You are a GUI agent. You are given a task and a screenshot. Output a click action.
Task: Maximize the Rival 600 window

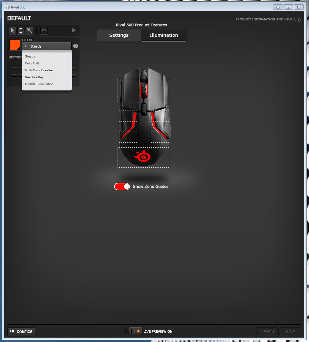click(x=288, y=7)
